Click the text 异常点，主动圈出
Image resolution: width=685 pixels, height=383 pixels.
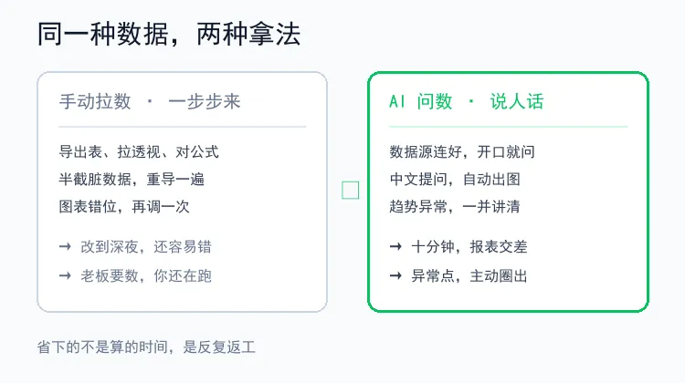tap(469, 275)
